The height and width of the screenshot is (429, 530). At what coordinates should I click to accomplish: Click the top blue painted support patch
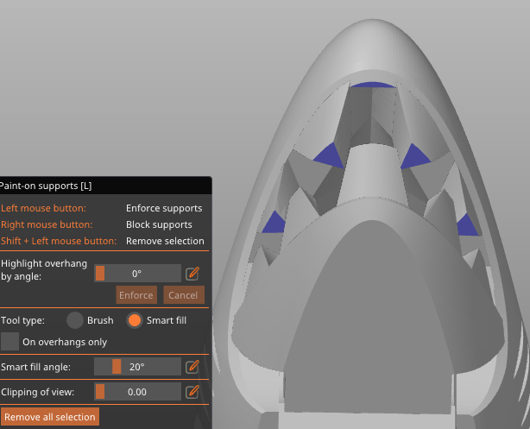click(373, 85)
